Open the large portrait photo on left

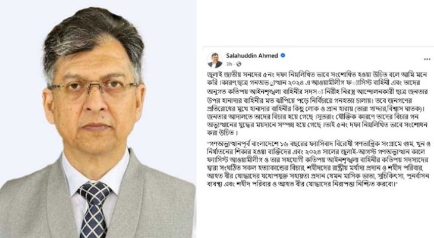coord(98,119)
